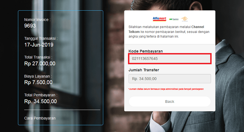Click the Jumlah Transfer label
This screenshot has width=244, height=132.
[144, 70]
